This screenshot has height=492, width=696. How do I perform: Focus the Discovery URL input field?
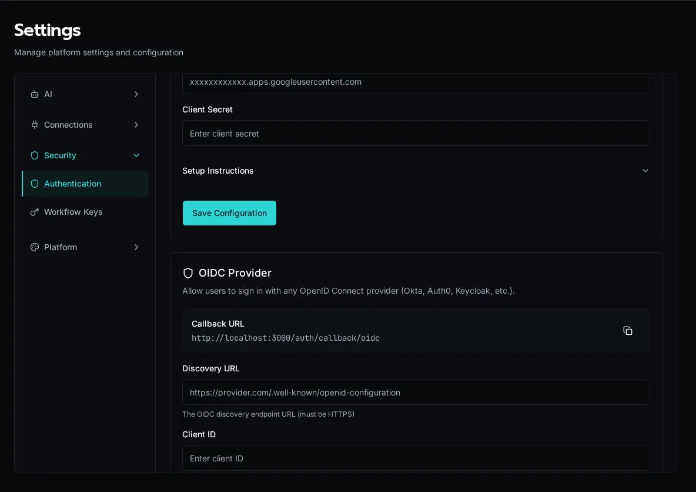(x=416, y=393)
